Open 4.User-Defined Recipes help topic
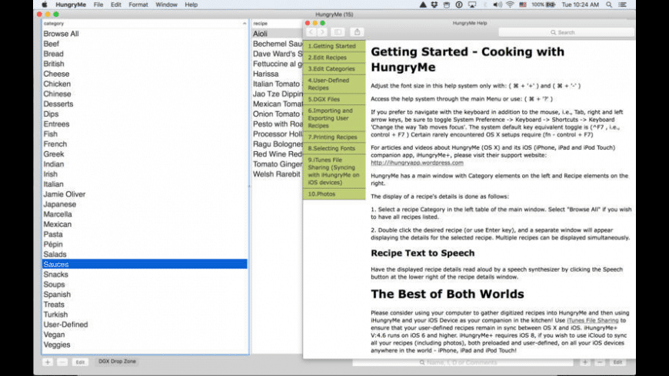Screen dimensions: 669x376 (334, 84)
